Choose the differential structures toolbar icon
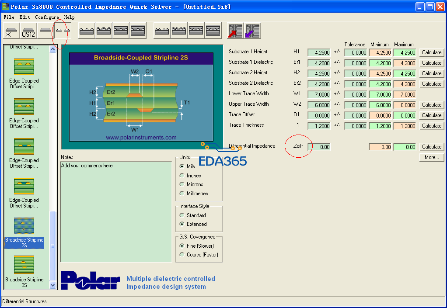The width and height of the screenshot is (447, 308). [63, 31]
